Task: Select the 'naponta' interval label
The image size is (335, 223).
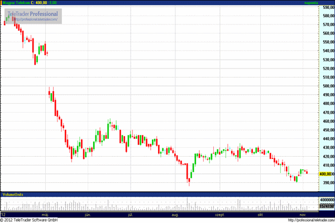Action: (x=312, y=3)
